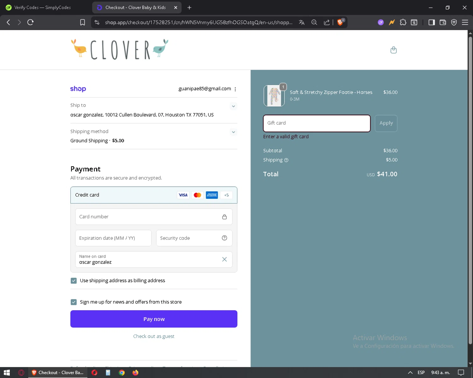Screen dimensions: 473x378
Task: Go forward in browser
Action: [19, 22]
